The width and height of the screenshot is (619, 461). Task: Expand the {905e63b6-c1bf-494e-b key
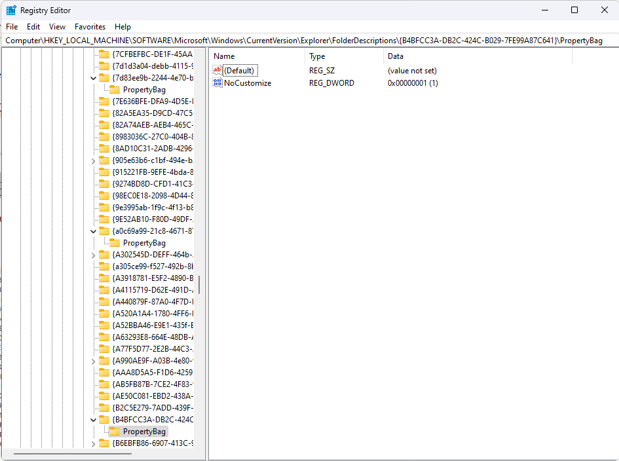[93, 160]
